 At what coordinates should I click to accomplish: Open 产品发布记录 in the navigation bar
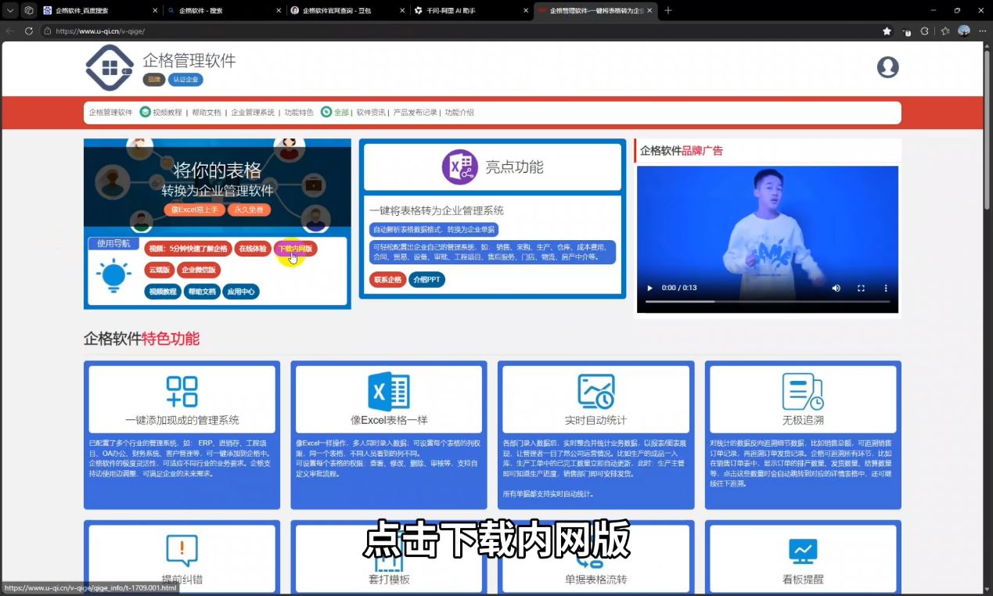point(415,113)
